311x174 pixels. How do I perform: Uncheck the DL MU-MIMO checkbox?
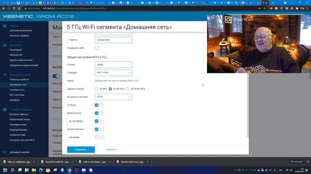97,121
